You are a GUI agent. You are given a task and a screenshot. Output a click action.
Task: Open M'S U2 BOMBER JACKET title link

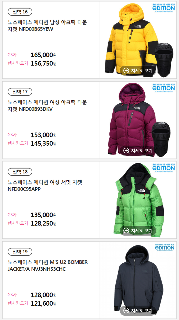pos(48,266)
